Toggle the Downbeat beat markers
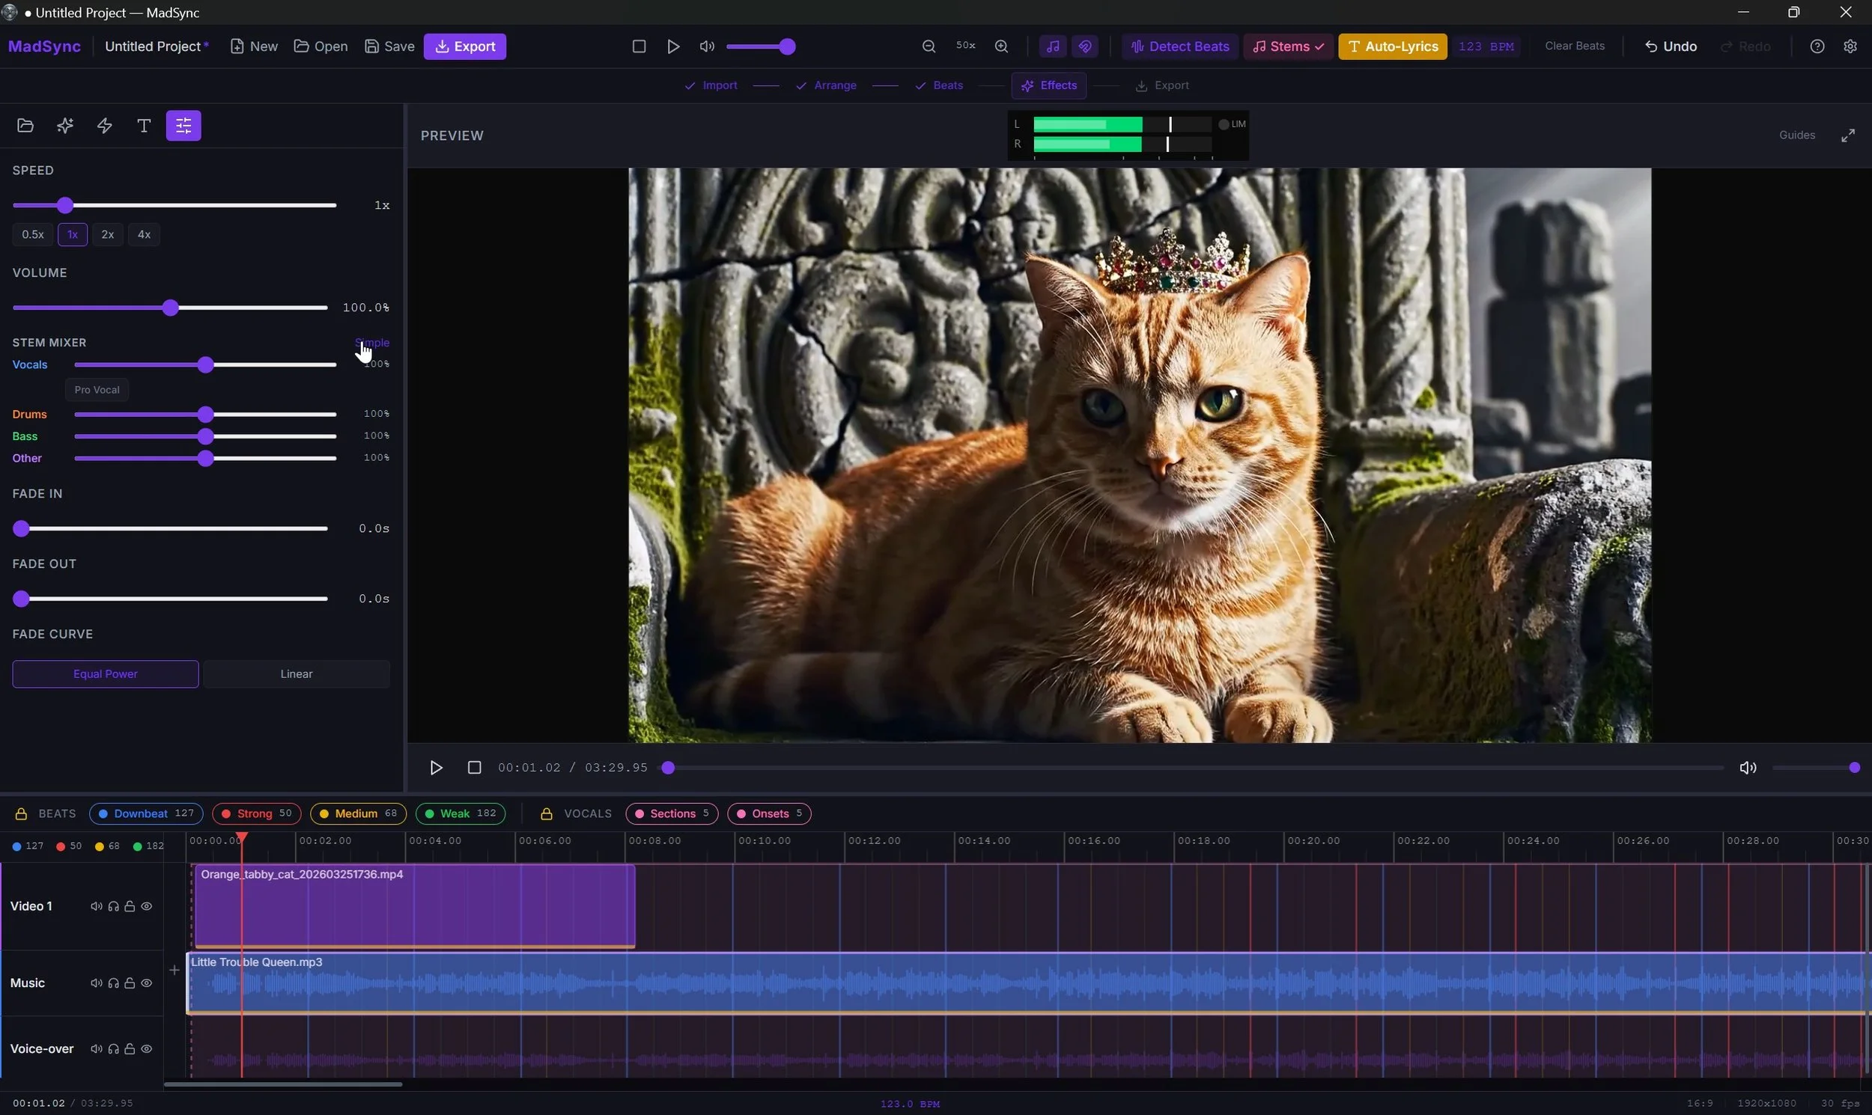The width and height of the screenshot is (1872, 1115). 145,813
